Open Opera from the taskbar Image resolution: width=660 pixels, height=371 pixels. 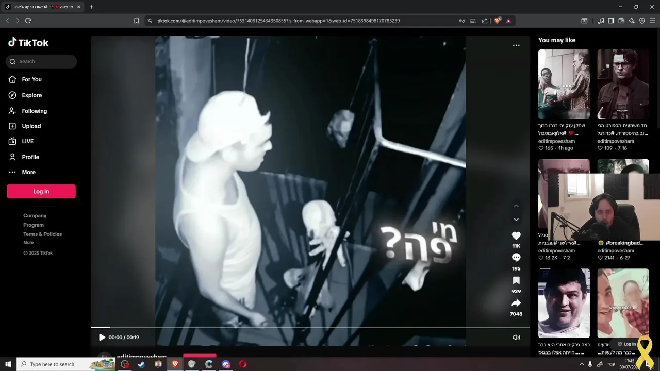click(243, 364)
